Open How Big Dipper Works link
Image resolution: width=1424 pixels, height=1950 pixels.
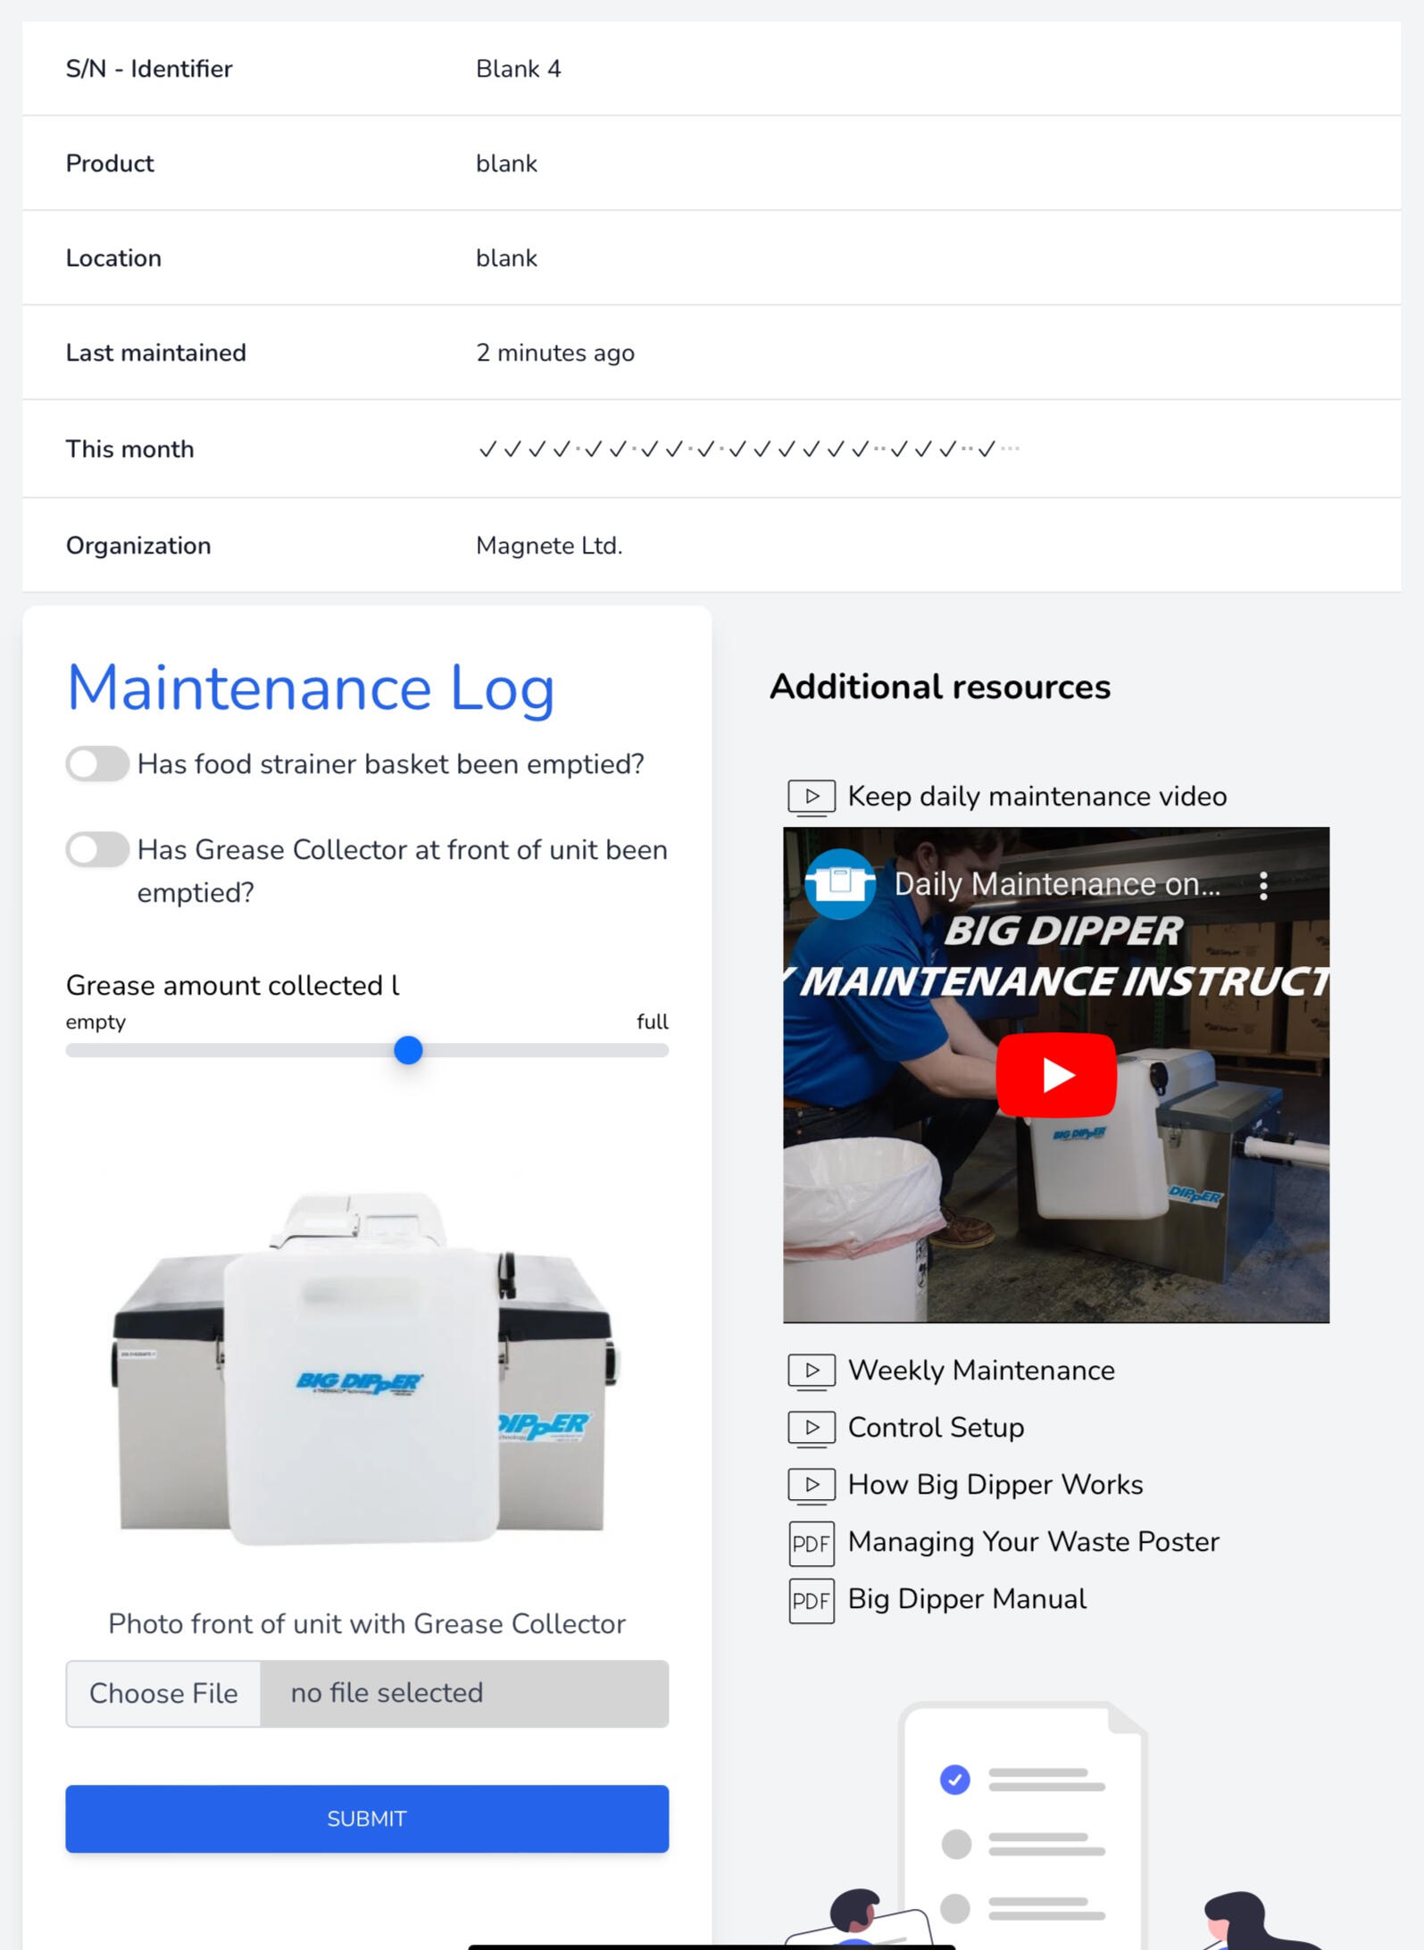tap(995, 1485)
